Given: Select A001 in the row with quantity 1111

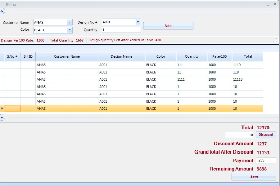Looking at the screenshot, I should [x=121, y=80].
